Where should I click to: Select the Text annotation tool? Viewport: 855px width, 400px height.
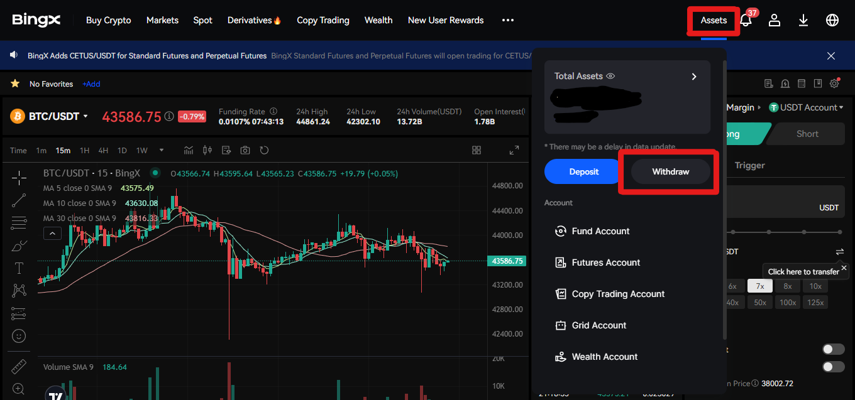click(19, 268)
